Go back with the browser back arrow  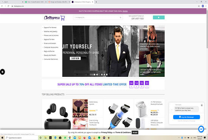point(2,6)
